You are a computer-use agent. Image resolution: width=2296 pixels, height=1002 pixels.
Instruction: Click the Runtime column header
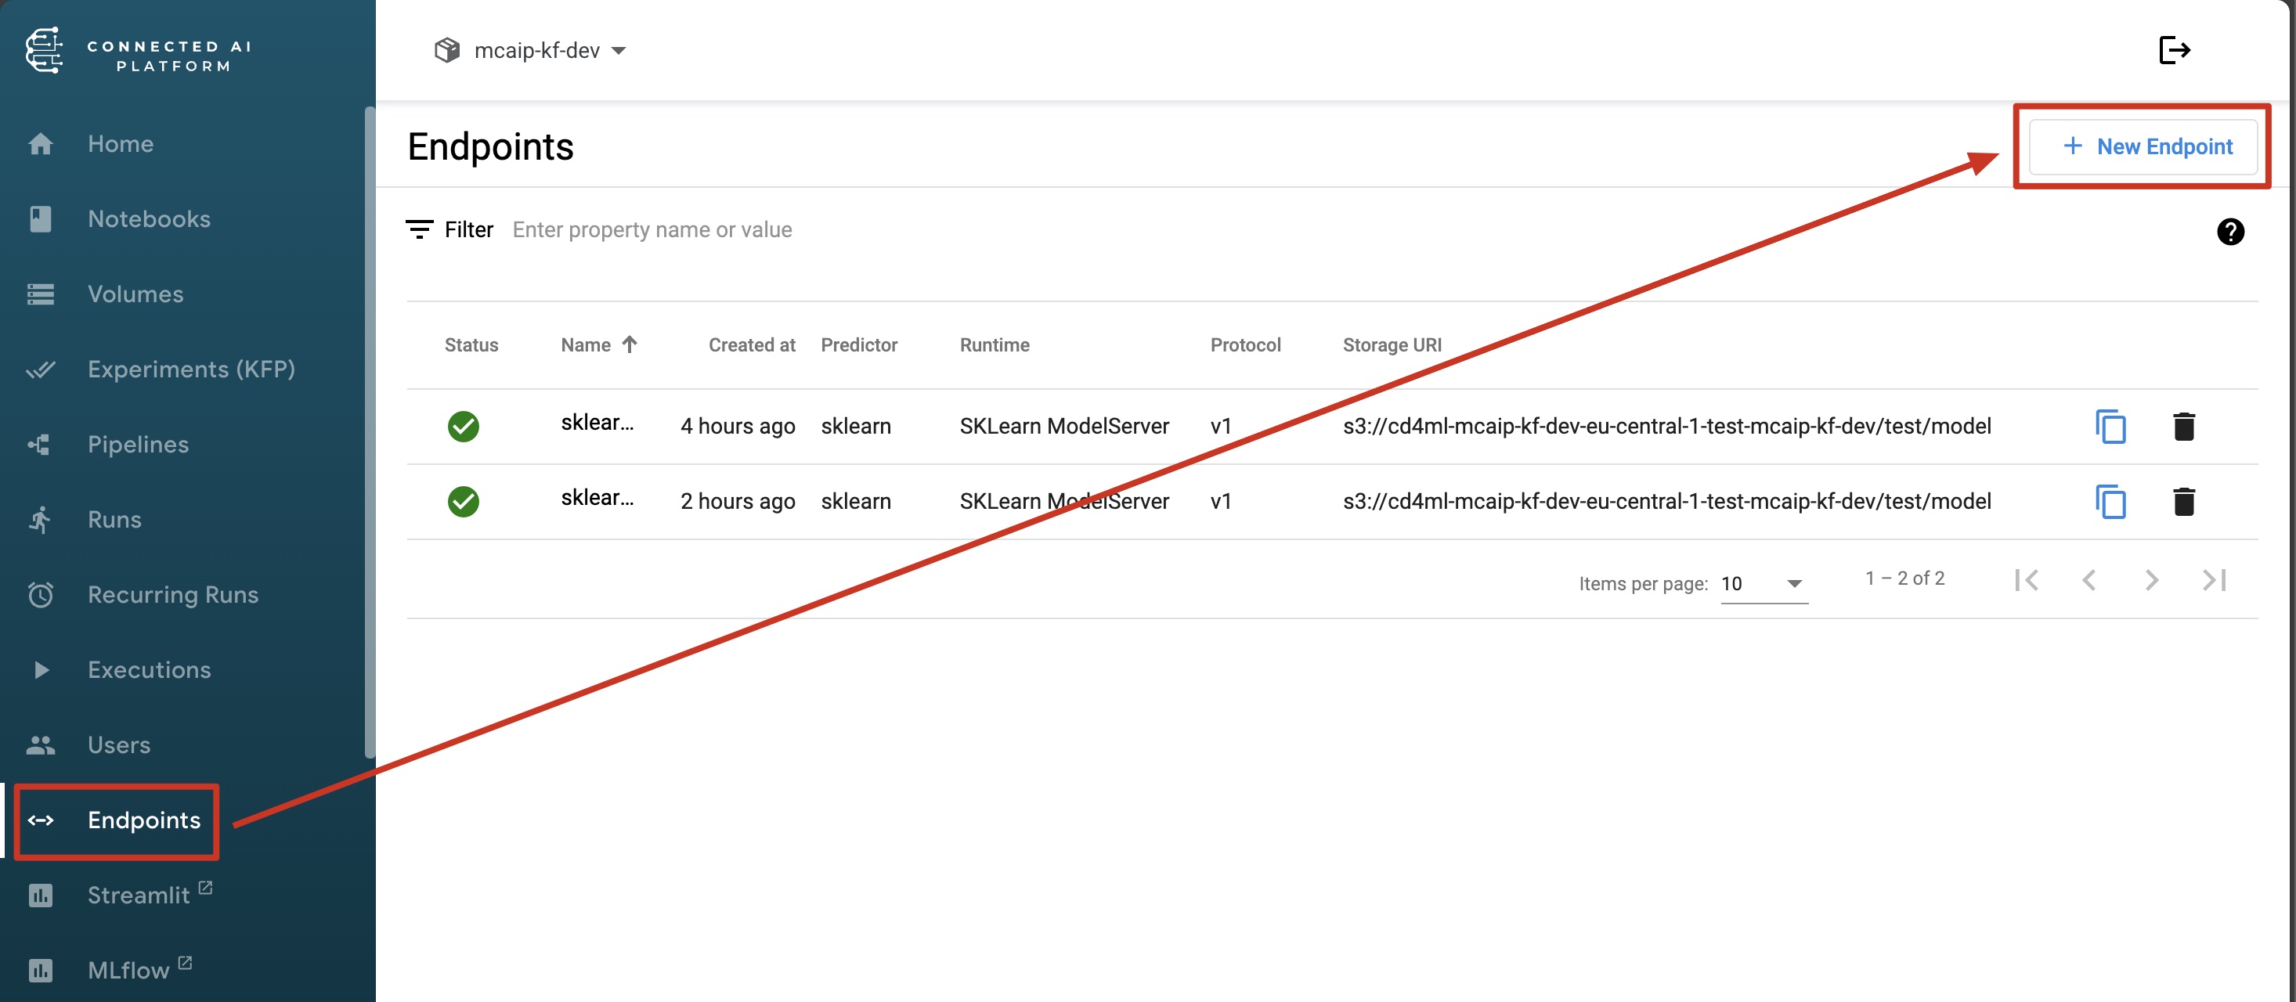coord(994,344)
